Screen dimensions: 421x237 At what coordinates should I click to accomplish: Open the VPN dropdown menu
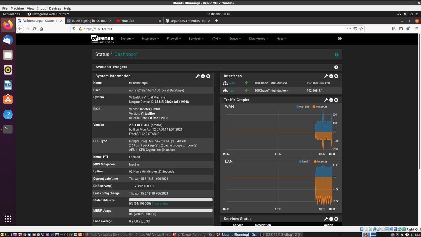click(216, 39)
